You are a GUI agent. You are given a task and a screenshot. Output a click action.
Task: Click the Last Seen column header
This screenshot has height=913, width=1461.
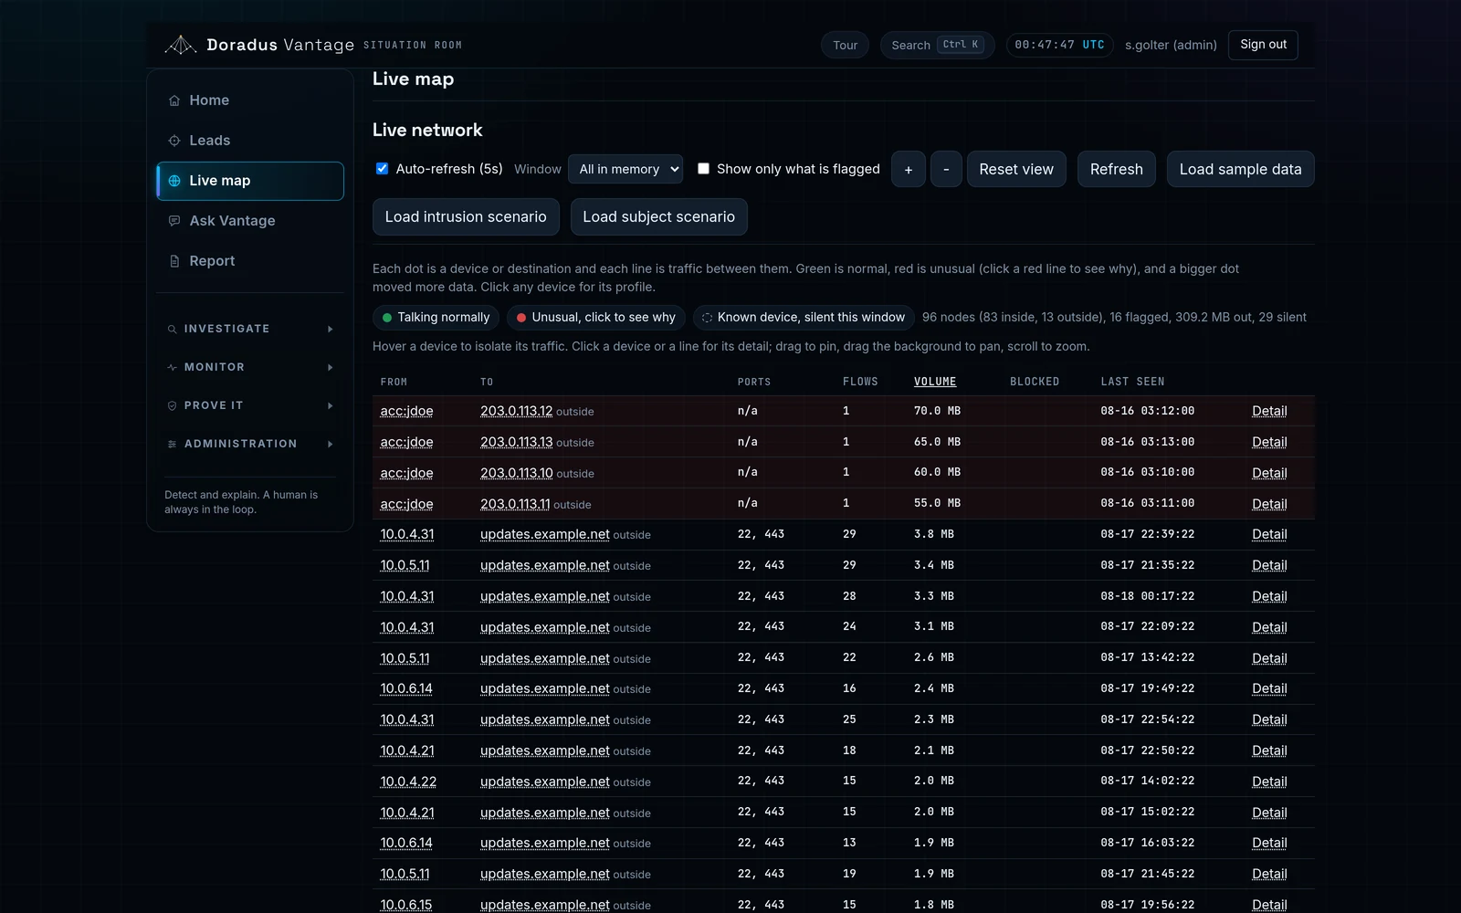1132,382
